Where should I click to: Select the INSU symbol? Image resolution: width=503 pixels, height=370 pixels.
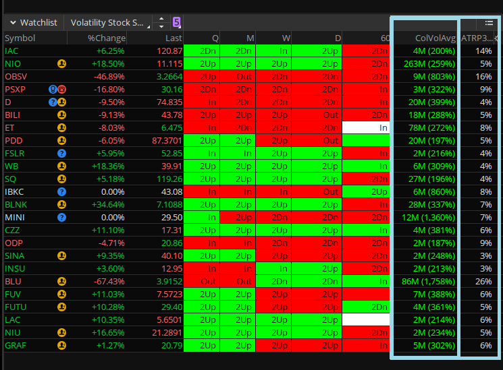pos(15,269)
